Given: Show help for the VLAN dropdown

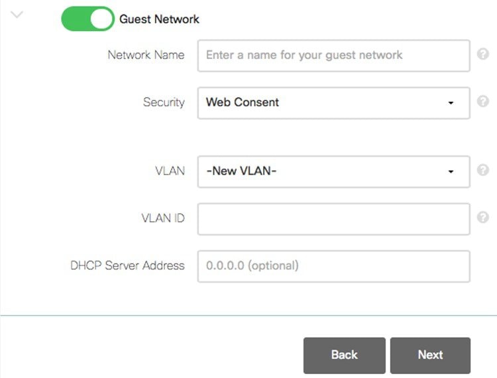Looking at the screenshot, I should click(x=482, y=170).
